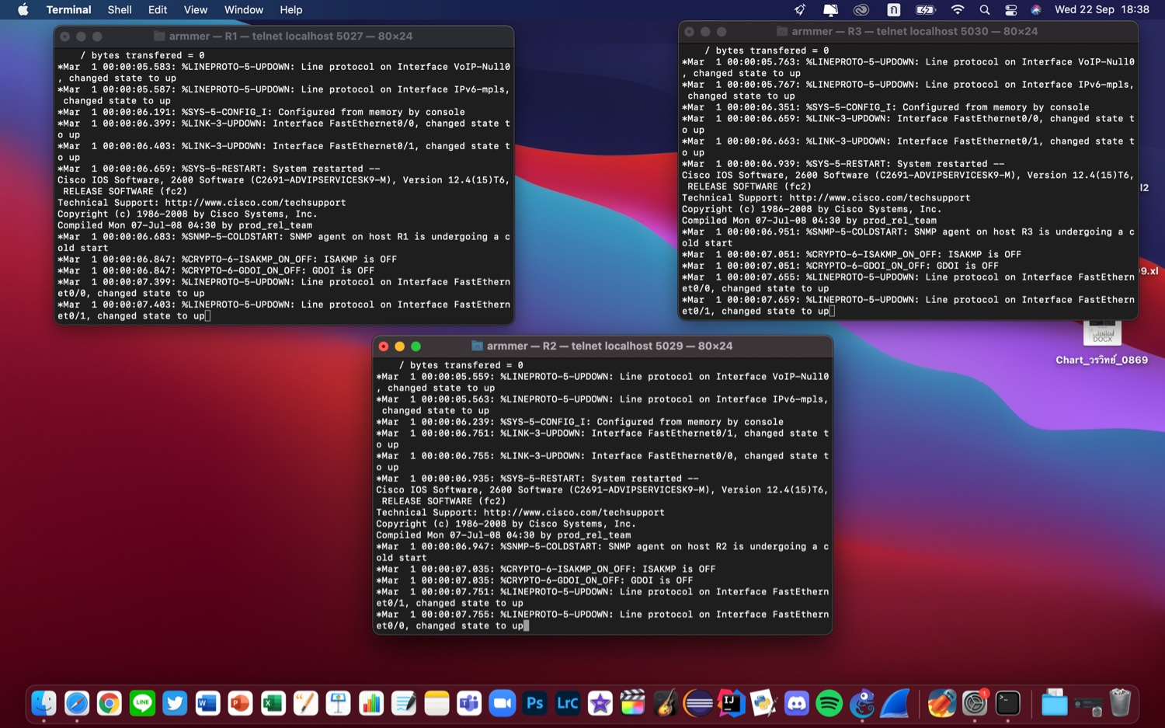The width and height of the screenshot is (1165, 728).
Task: Open Microsoft Excel from the dock
Action: 273,704
